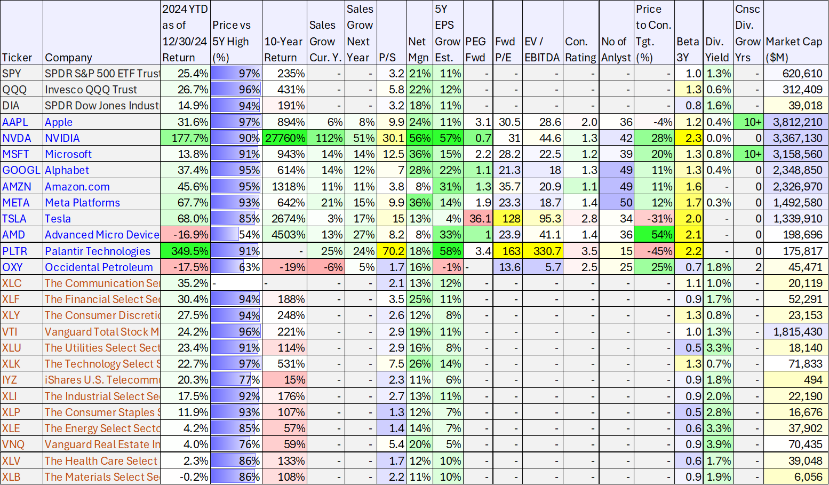This screenshot has height=485, width=829.
Task: Click the AMD ticker link
Action: 14,235
